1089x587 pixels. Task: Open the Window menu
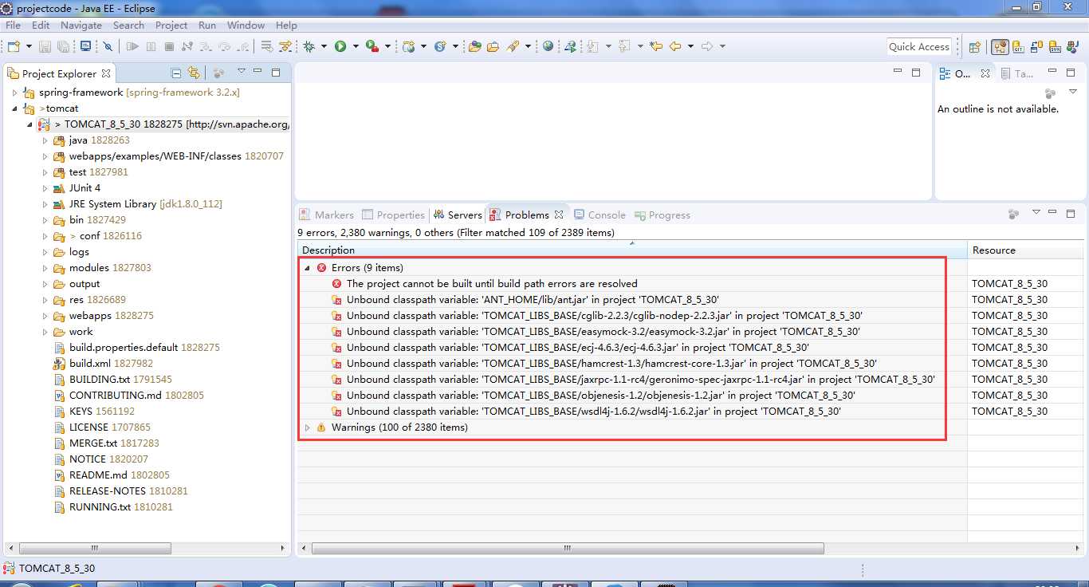point(246,25)
